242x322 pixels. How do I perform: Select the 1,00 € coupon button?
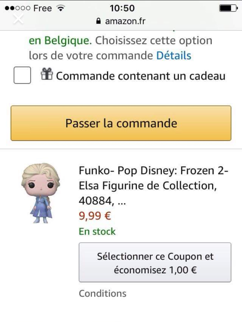[155, 263]
